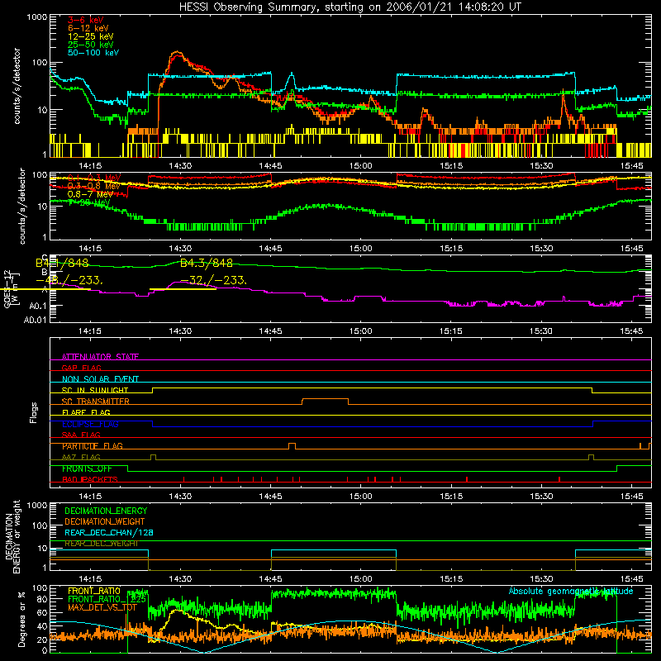Select the 6-12 keV legend label

(88, 28)
